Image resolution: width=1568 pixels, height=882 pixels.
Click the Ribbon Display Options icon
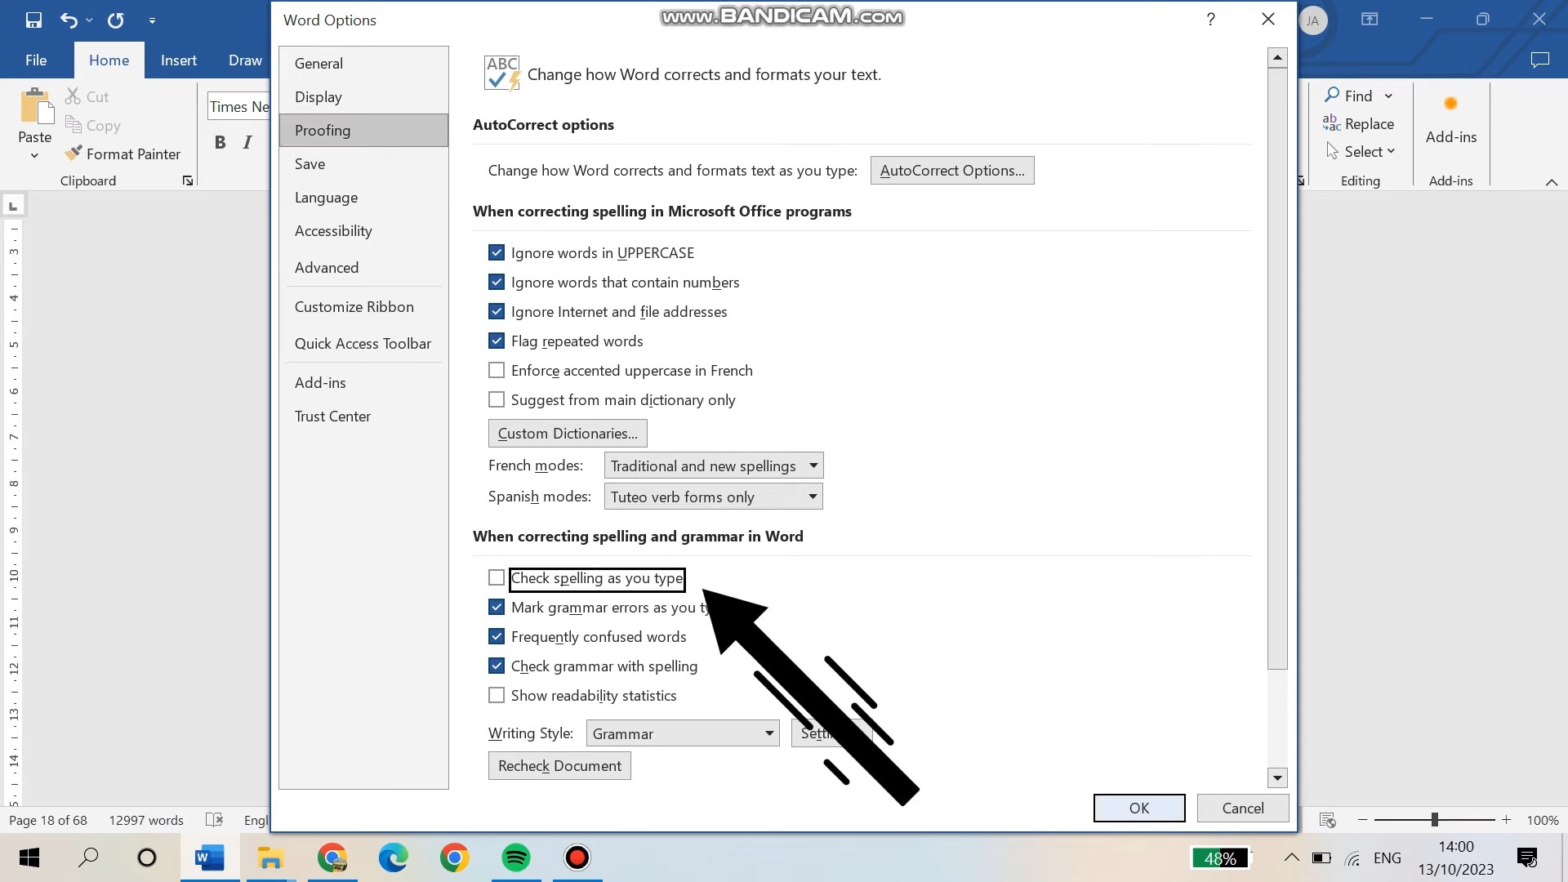[1370, 20]
